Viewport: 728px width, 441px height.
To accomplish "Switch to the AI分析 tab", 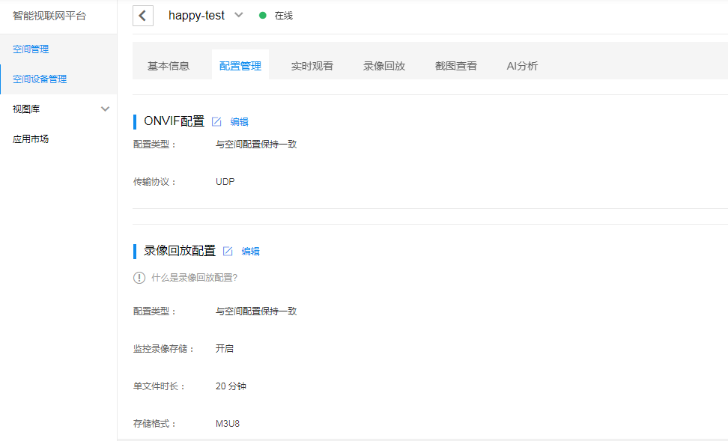I will [522, 66].
